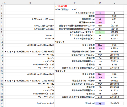Click label '[目的セル]'
Image resolution: width=127 pixels, height=107 pixels.
tap(89, 103)
